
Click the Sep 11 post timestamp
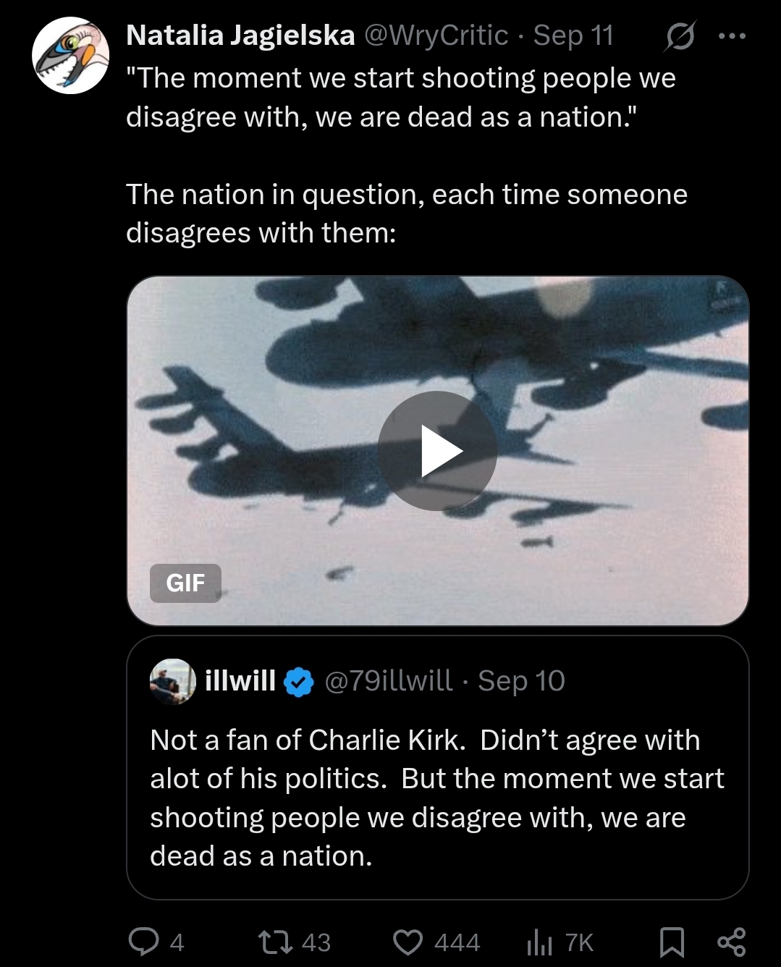pyautogui.click(x=573, y=35)
